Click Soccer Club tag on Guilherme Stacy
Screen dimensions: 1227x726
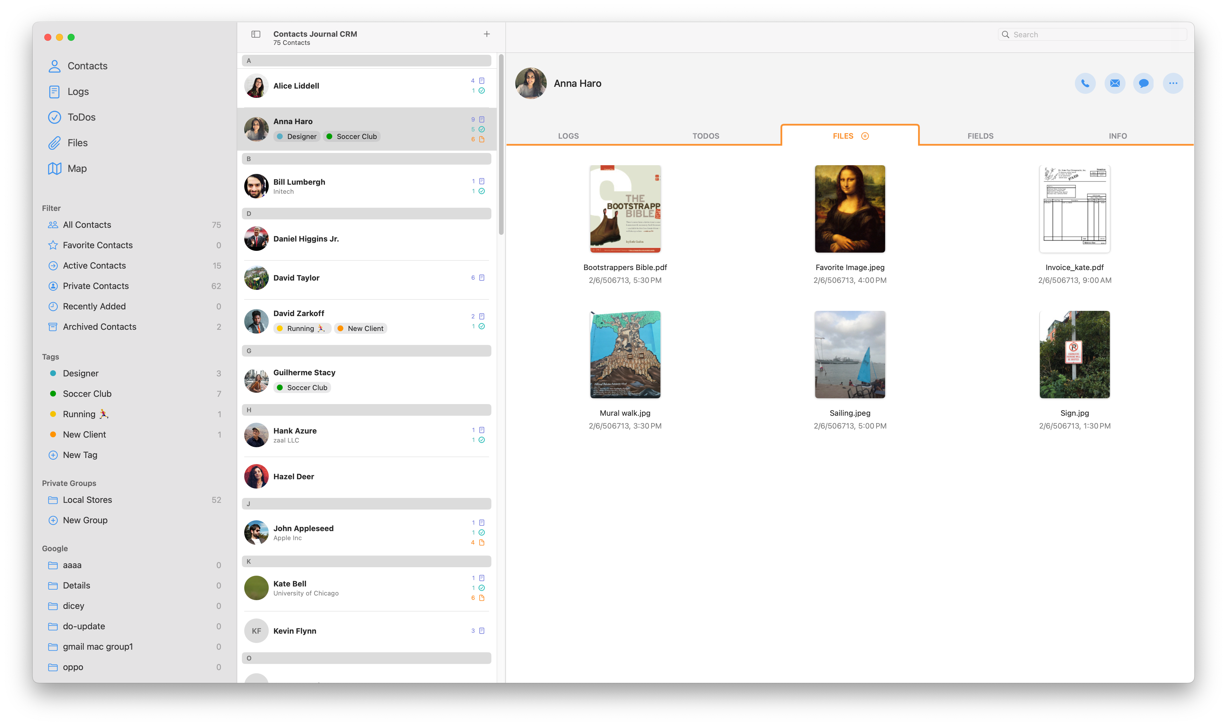click(x=302, y=388)
